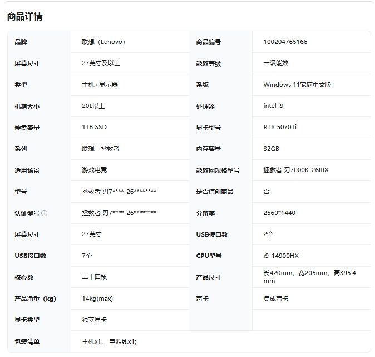Select CPU model i9-14900HX

pos(281,256)
